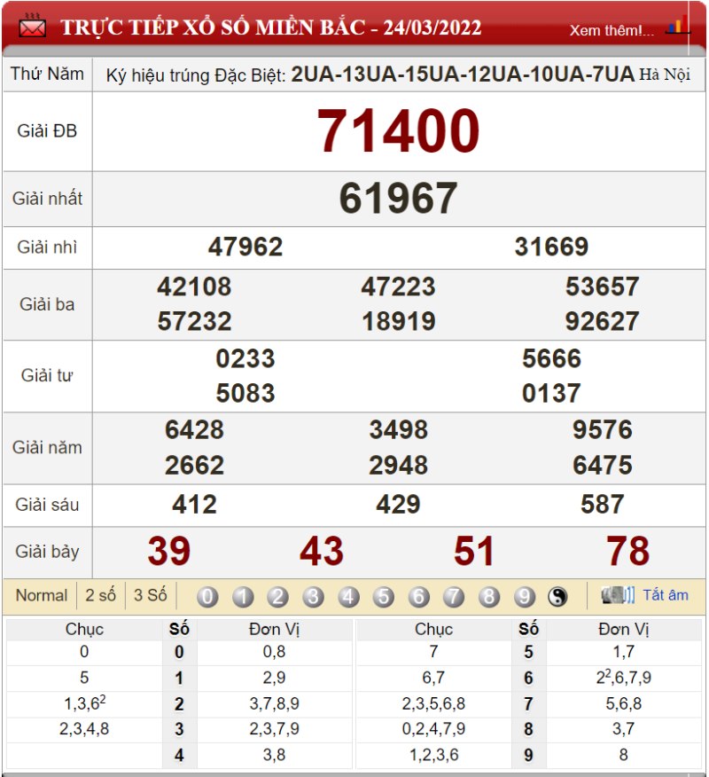Screen dimensions: 709x777
Task: Click the 'Xem thêm!...' link
Action: [612, 30]
